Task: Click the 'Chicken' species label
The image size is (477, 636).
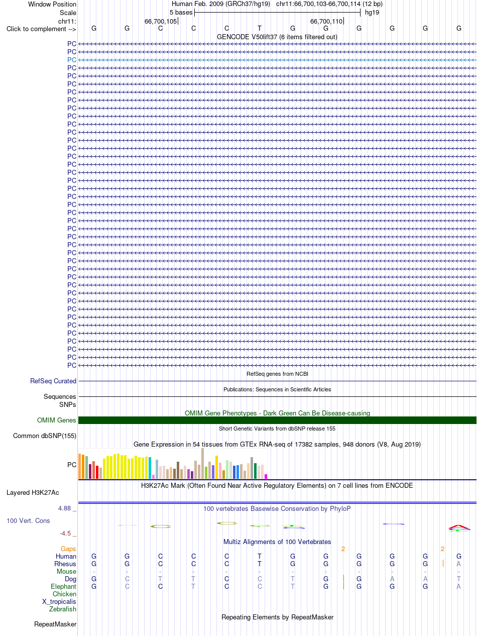Action: coord(64,594)
